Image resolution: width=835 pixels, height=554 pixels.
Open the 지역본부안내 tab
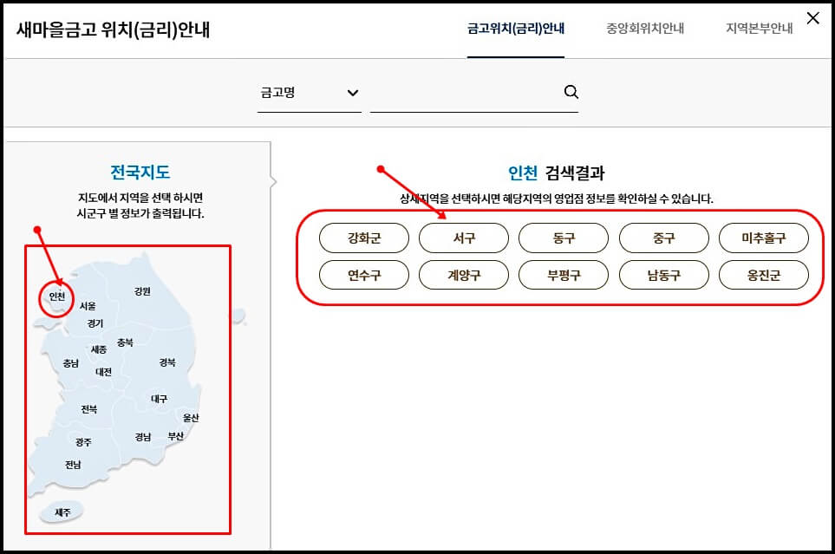(760, 29)
